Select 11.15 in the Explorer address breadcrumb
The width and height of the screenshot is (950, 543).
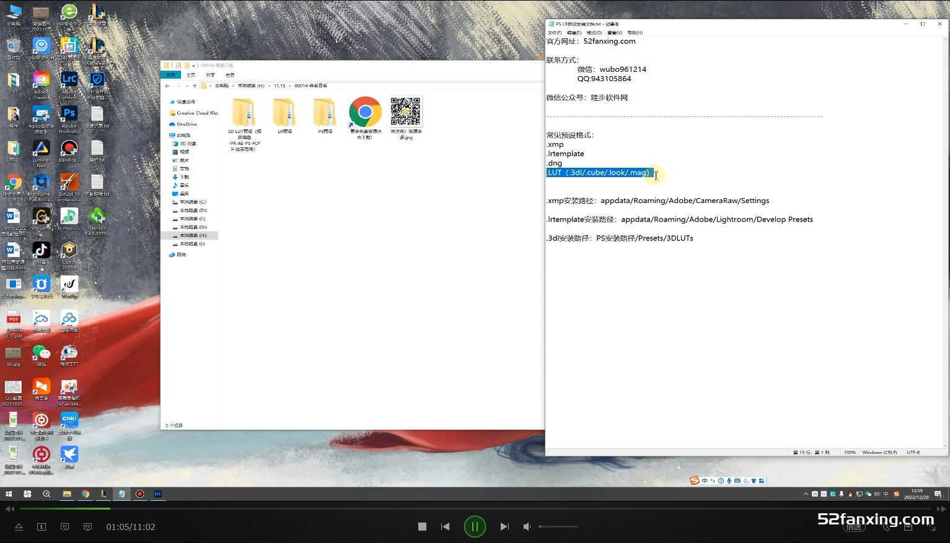click(x=279, y=86)
